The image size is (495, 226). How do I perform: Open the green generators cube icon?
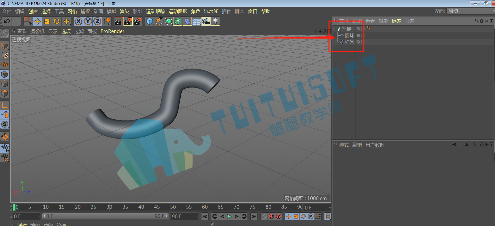coord(168,21)
